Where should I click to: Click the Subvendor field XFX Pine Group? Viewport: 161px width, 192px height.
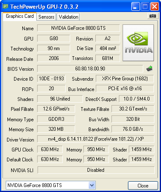coord(125,79)
